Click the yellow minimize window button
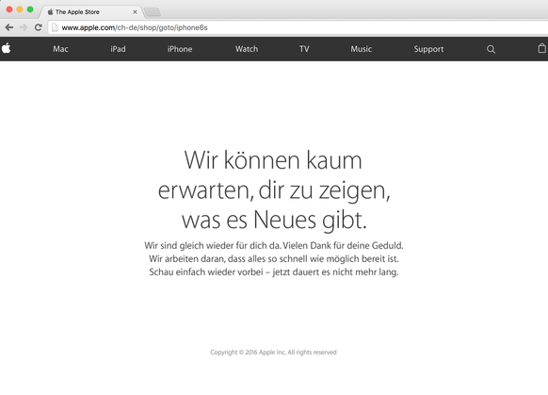548x395 pixels. [20, 9]
